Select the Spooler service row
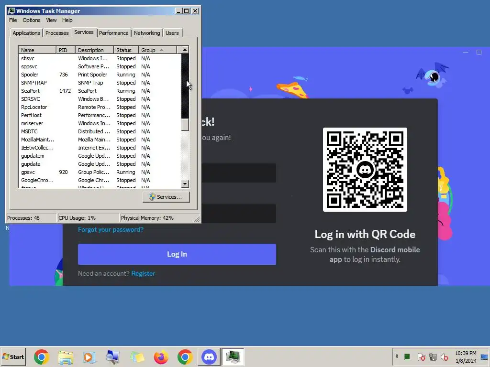 [x=100, y=75]
